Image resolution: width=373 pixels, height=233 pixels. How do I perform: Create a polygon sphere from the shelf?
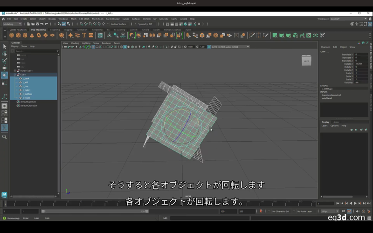pos(12,35)
